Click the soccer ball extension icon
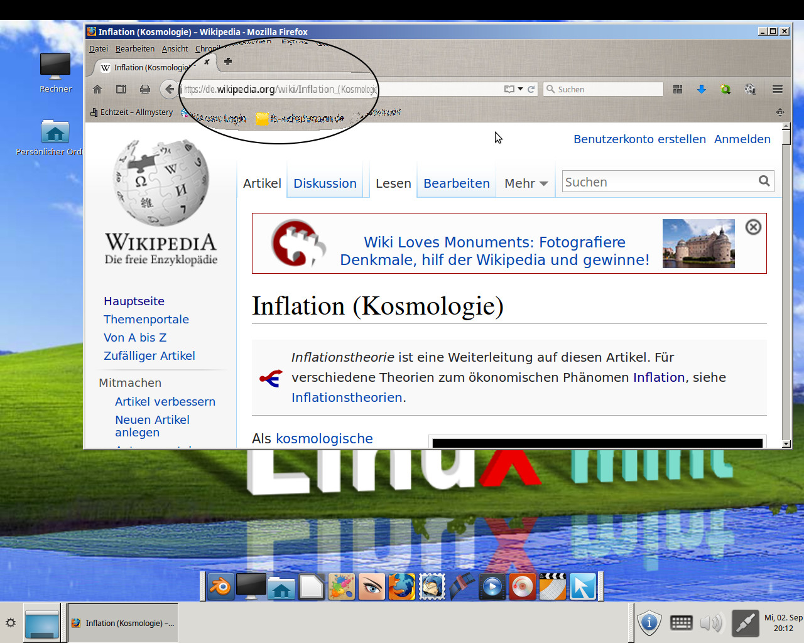Screen dimensions: 804x643 coord(750,89)
